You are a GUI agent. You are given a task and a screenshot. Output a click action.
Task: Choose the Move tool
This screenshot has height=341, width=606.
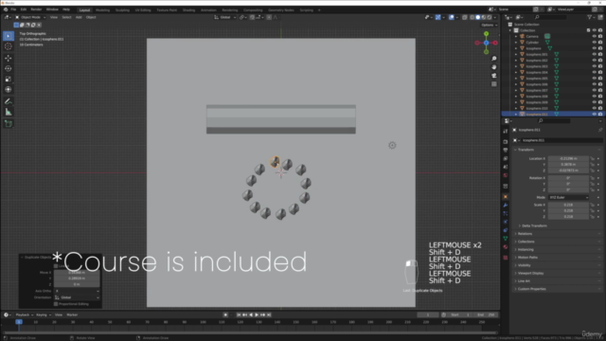9,58
